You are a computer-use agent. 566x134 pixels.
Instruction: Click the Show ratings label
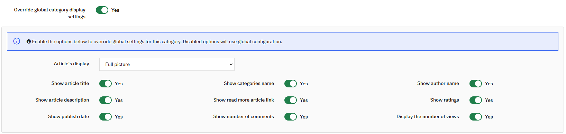445,100
